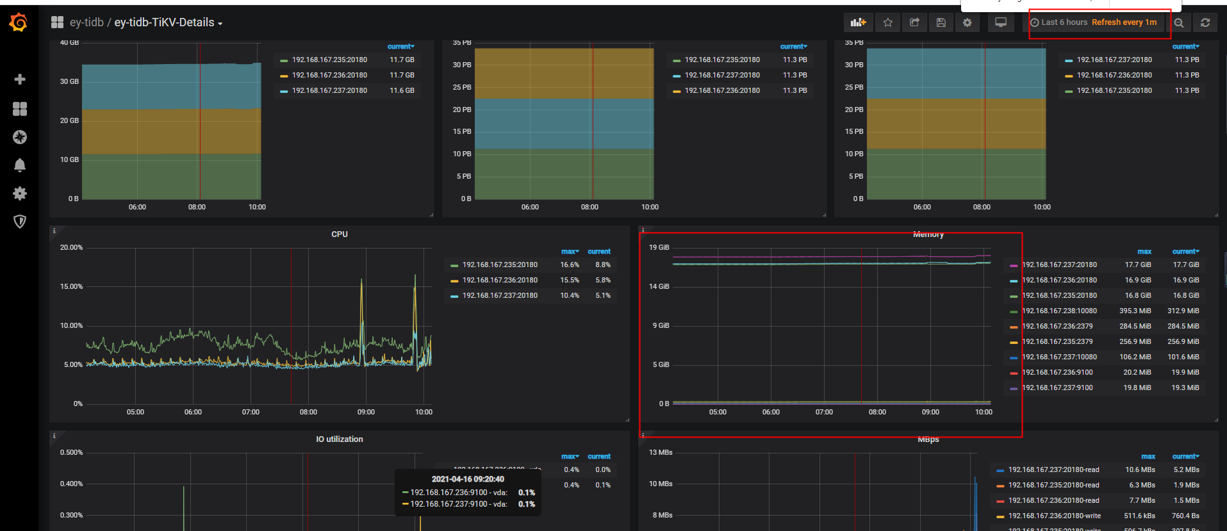Click the Add panel icon in toolbar

click(x=858, y=22)
